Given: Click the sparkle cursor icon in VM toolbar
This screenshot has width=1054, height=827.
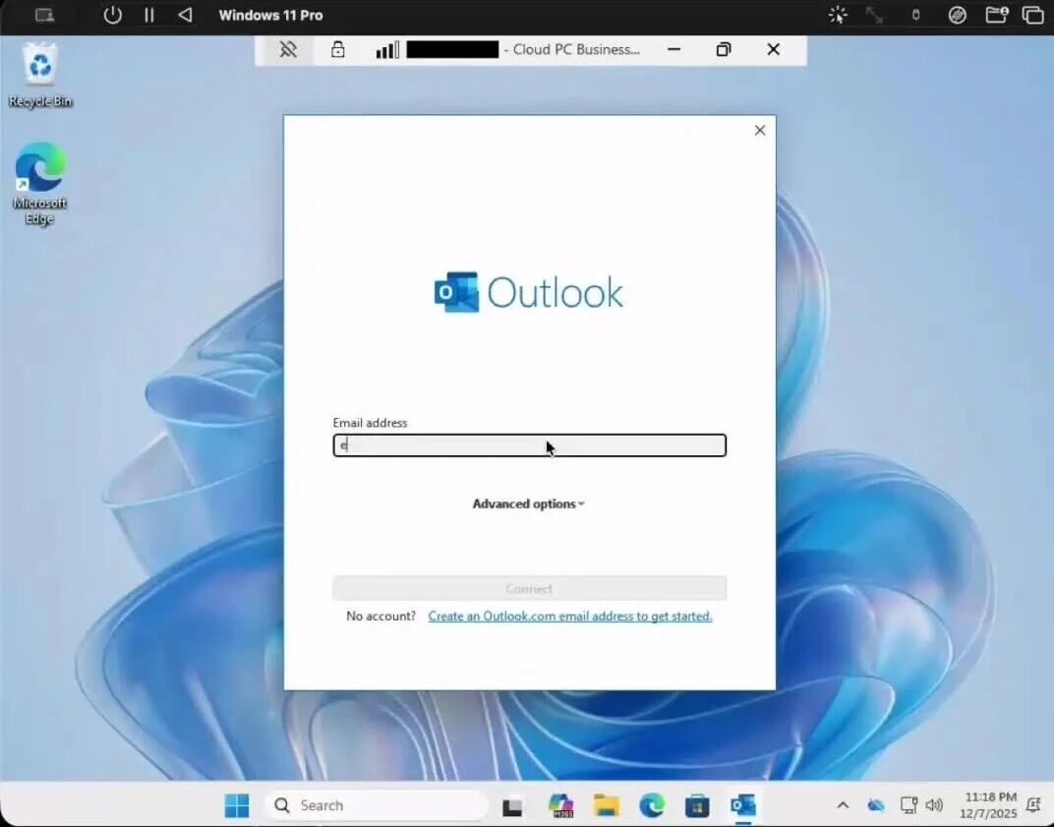Looking at the screenshot, I should pyautogui.click(x=838, y=15).
